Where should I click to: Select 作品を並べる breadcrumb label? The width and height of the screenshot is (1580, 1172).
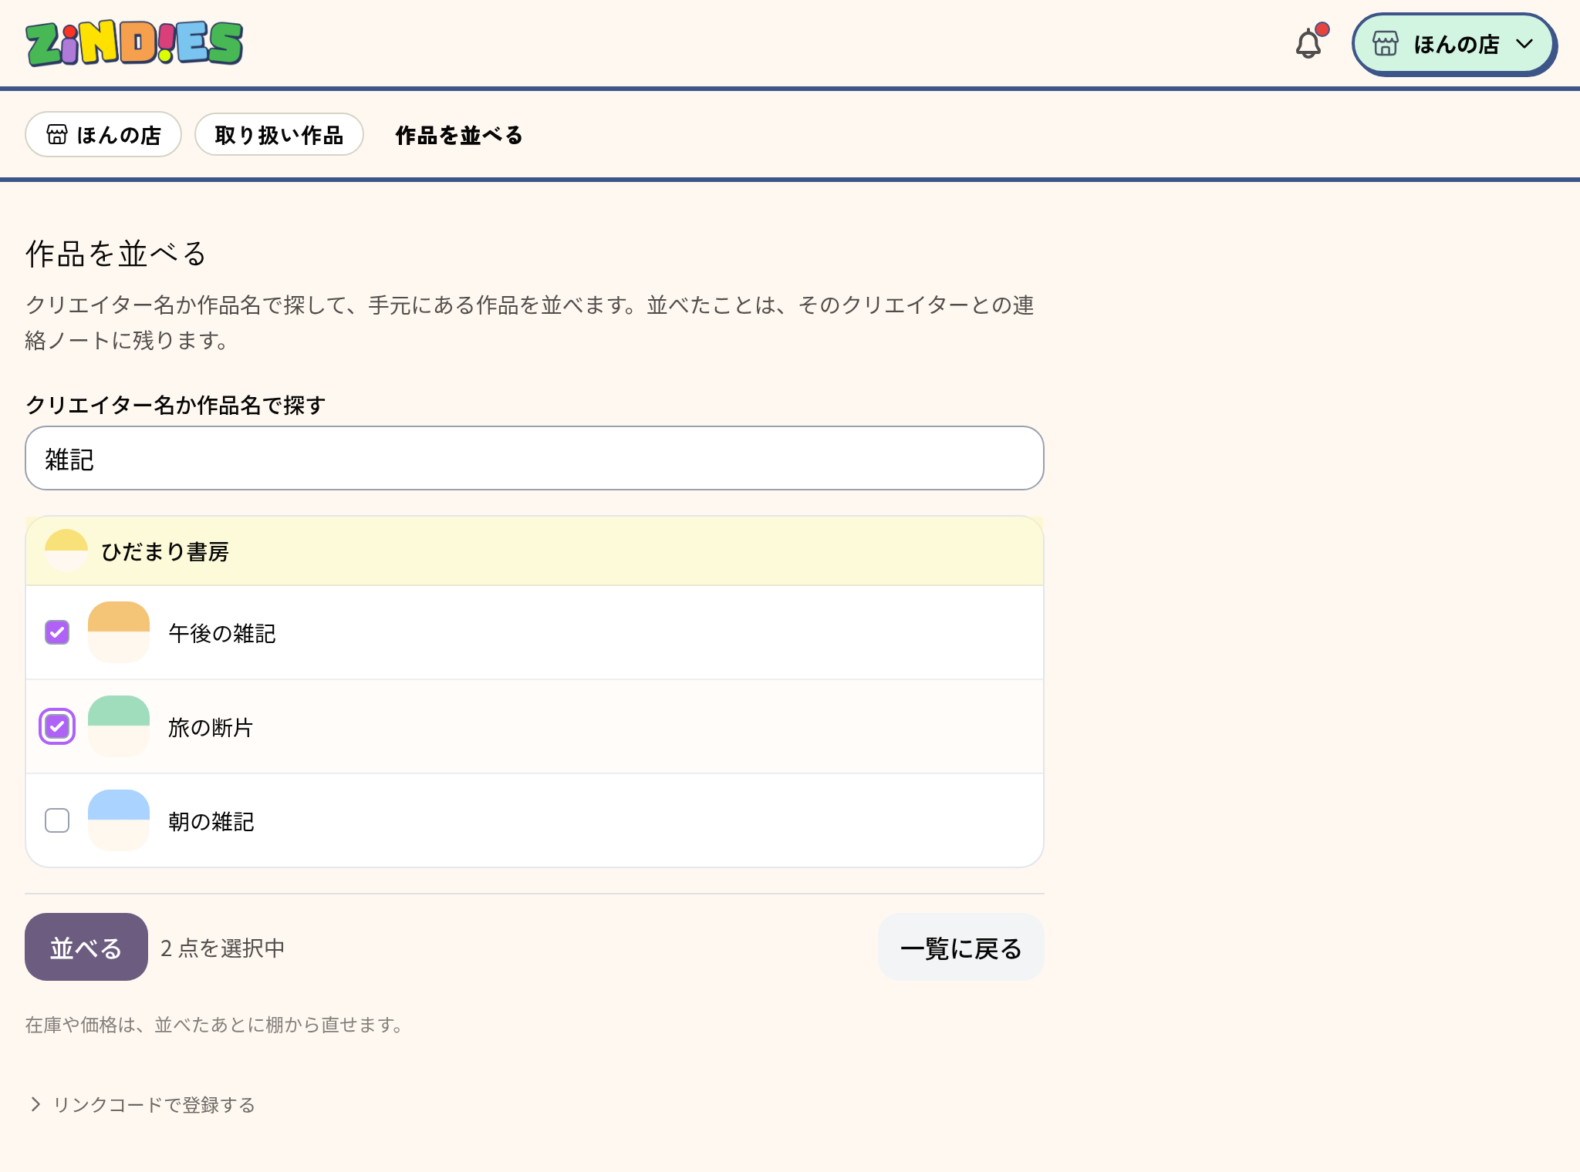pyautogui.click(x=459, y=136)
